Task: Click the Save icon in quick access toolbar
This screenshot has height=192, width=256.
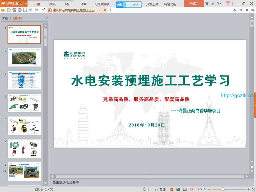Action: [9, 10]
